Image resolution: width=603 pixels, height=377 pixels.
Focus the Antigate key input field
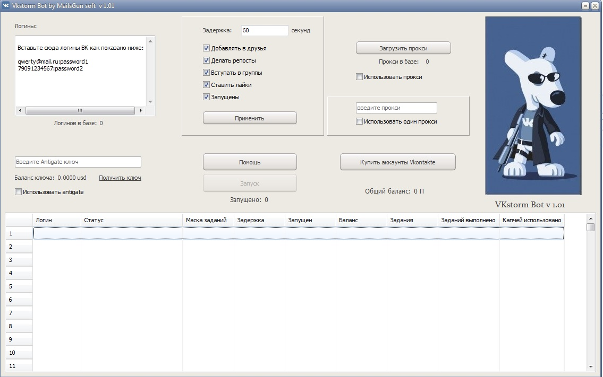78,162
